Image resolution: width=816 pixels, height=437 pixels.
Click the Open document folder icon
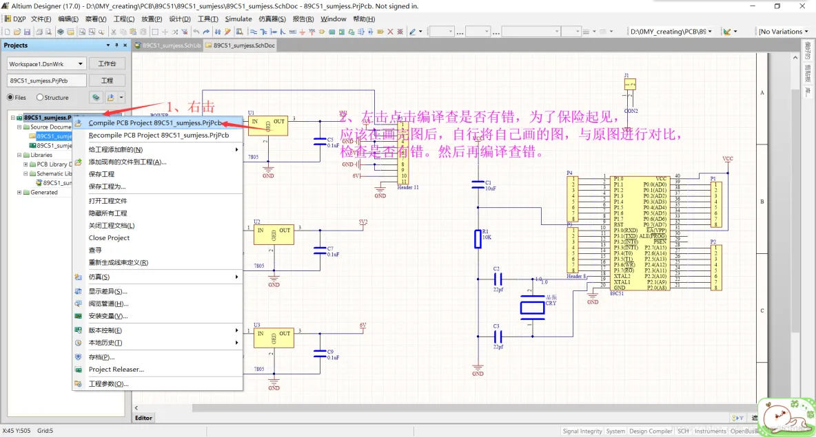pyautogui.click(x=17, y=32)
